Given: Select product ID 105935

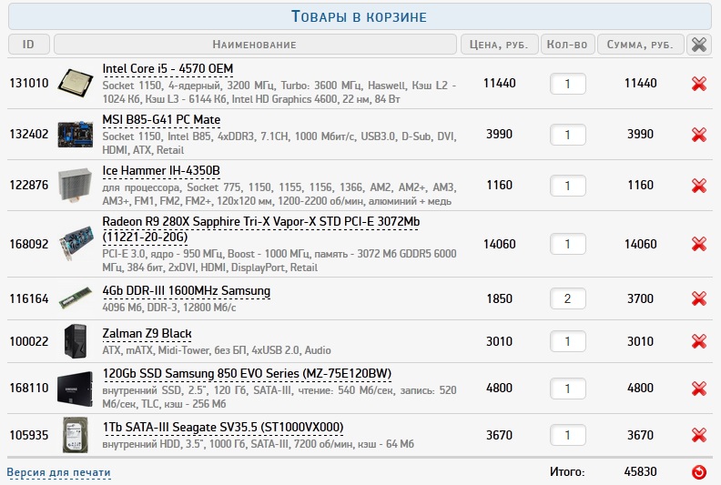Looking at the screenshot, I should (29, 435).
